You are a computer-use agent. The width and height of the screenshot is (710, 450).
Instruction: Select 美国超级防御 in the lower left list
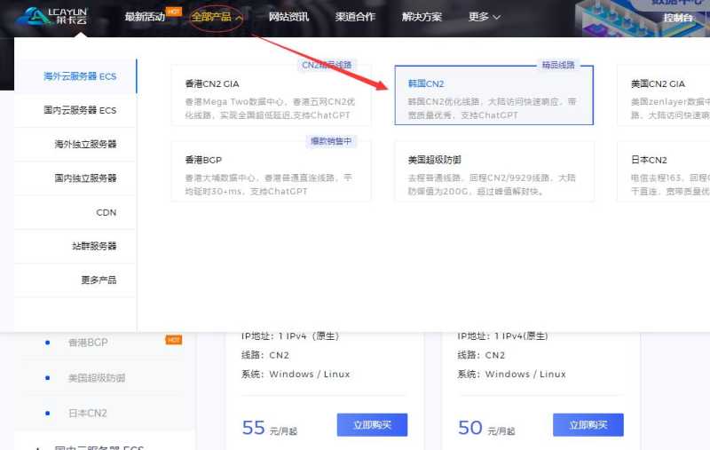tap(97, 378)
